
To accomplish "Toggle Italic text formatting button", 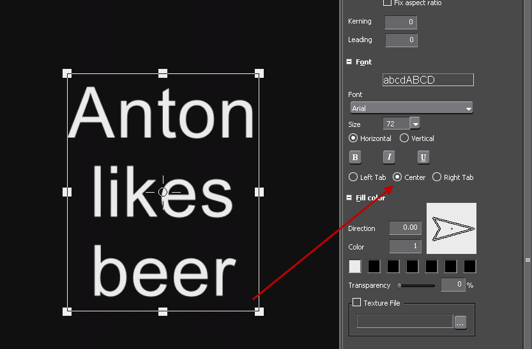I will point(389,158).
